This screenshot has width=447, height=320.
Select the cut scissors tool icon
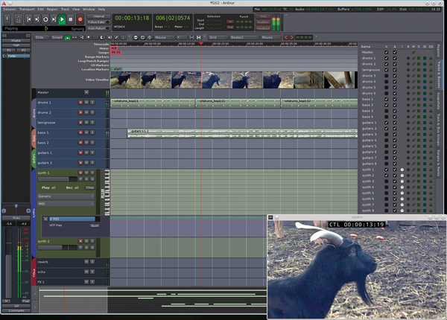[x=81, y=37]
